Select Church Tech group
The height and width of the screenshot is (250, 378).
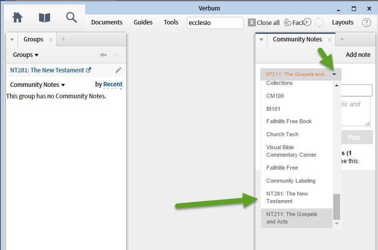click(296, 134)
